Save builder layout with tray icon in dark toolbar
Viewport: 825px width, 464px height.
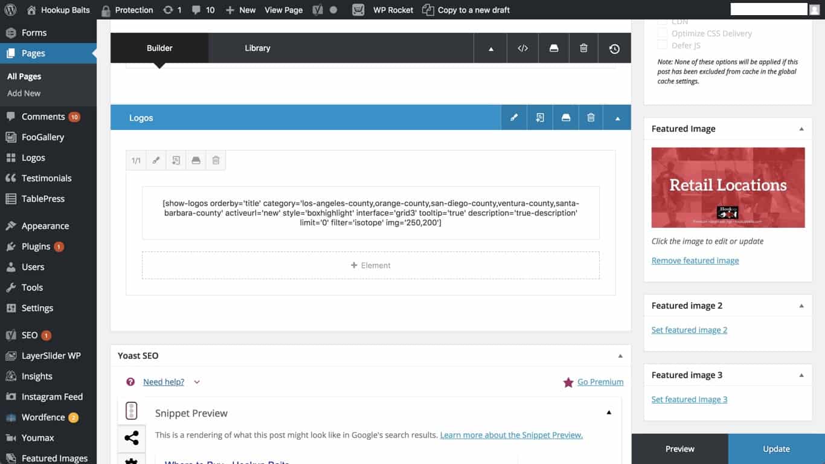[x=554, y=48]
